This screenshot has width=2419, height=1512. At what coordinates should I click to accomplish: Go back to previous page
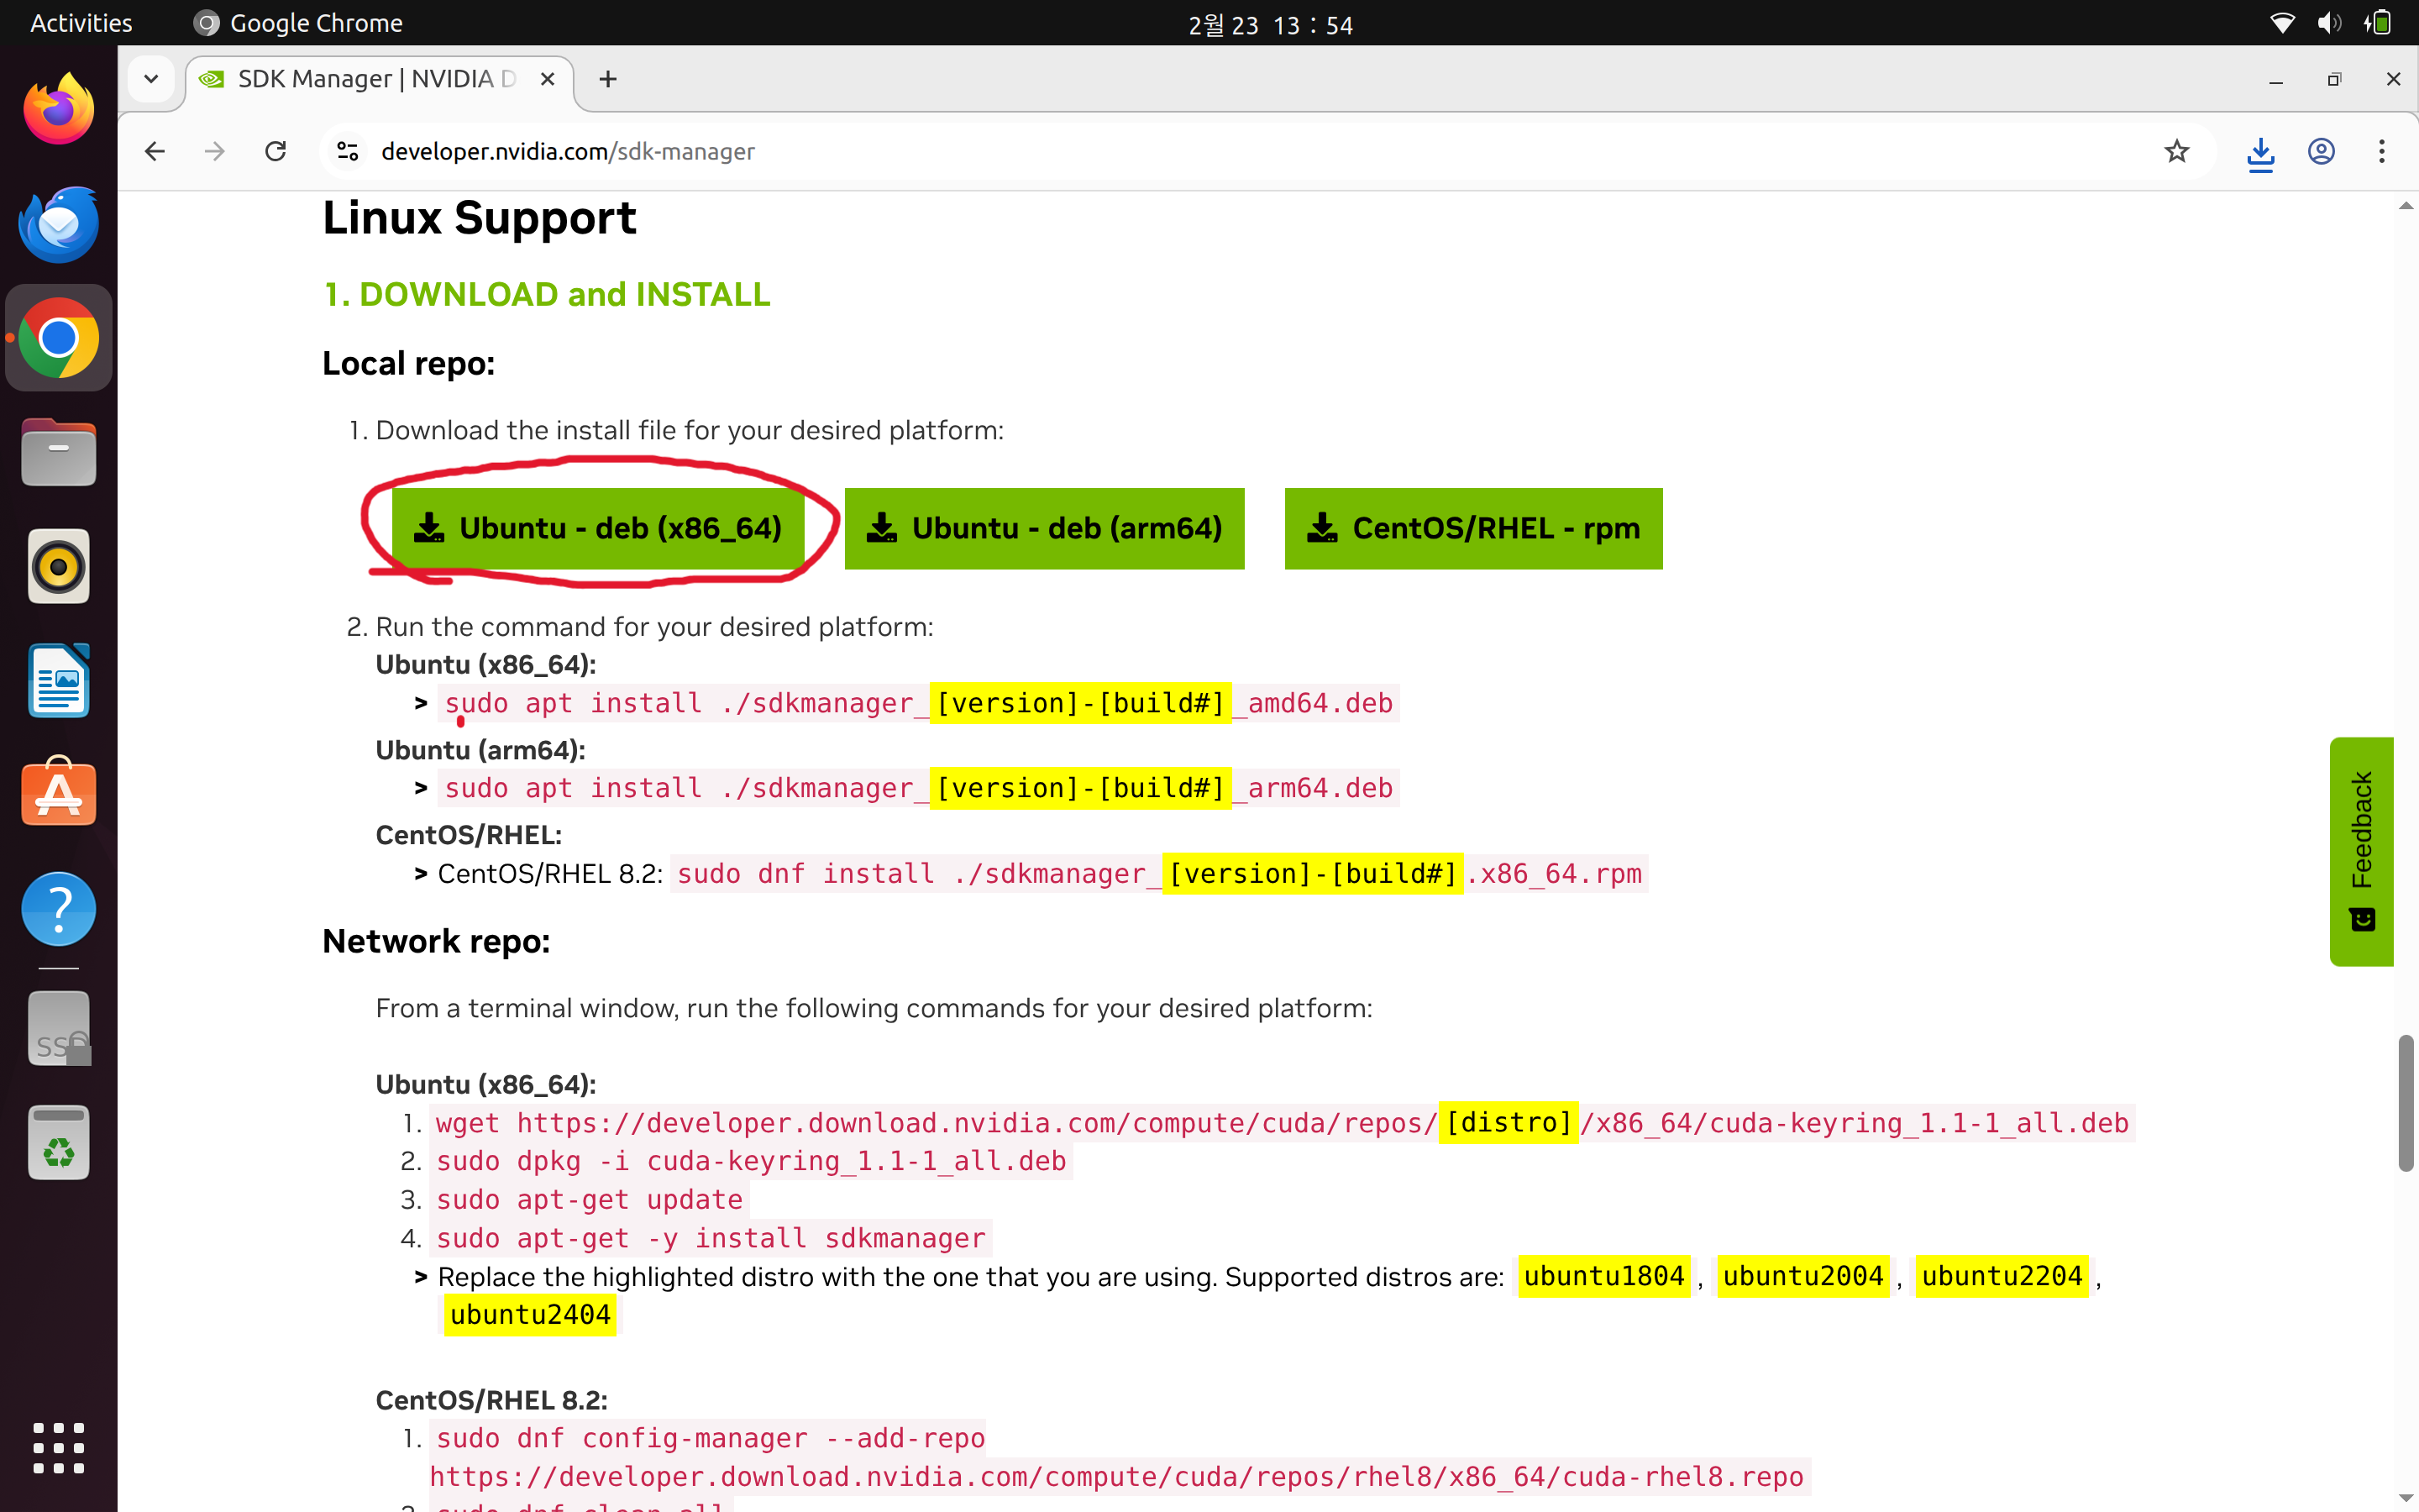point(155,152)
